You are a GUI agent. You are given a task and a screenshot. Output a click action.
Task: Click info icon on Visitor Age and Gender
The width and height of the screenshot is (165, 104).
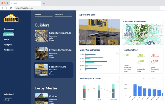click(117, 53)
